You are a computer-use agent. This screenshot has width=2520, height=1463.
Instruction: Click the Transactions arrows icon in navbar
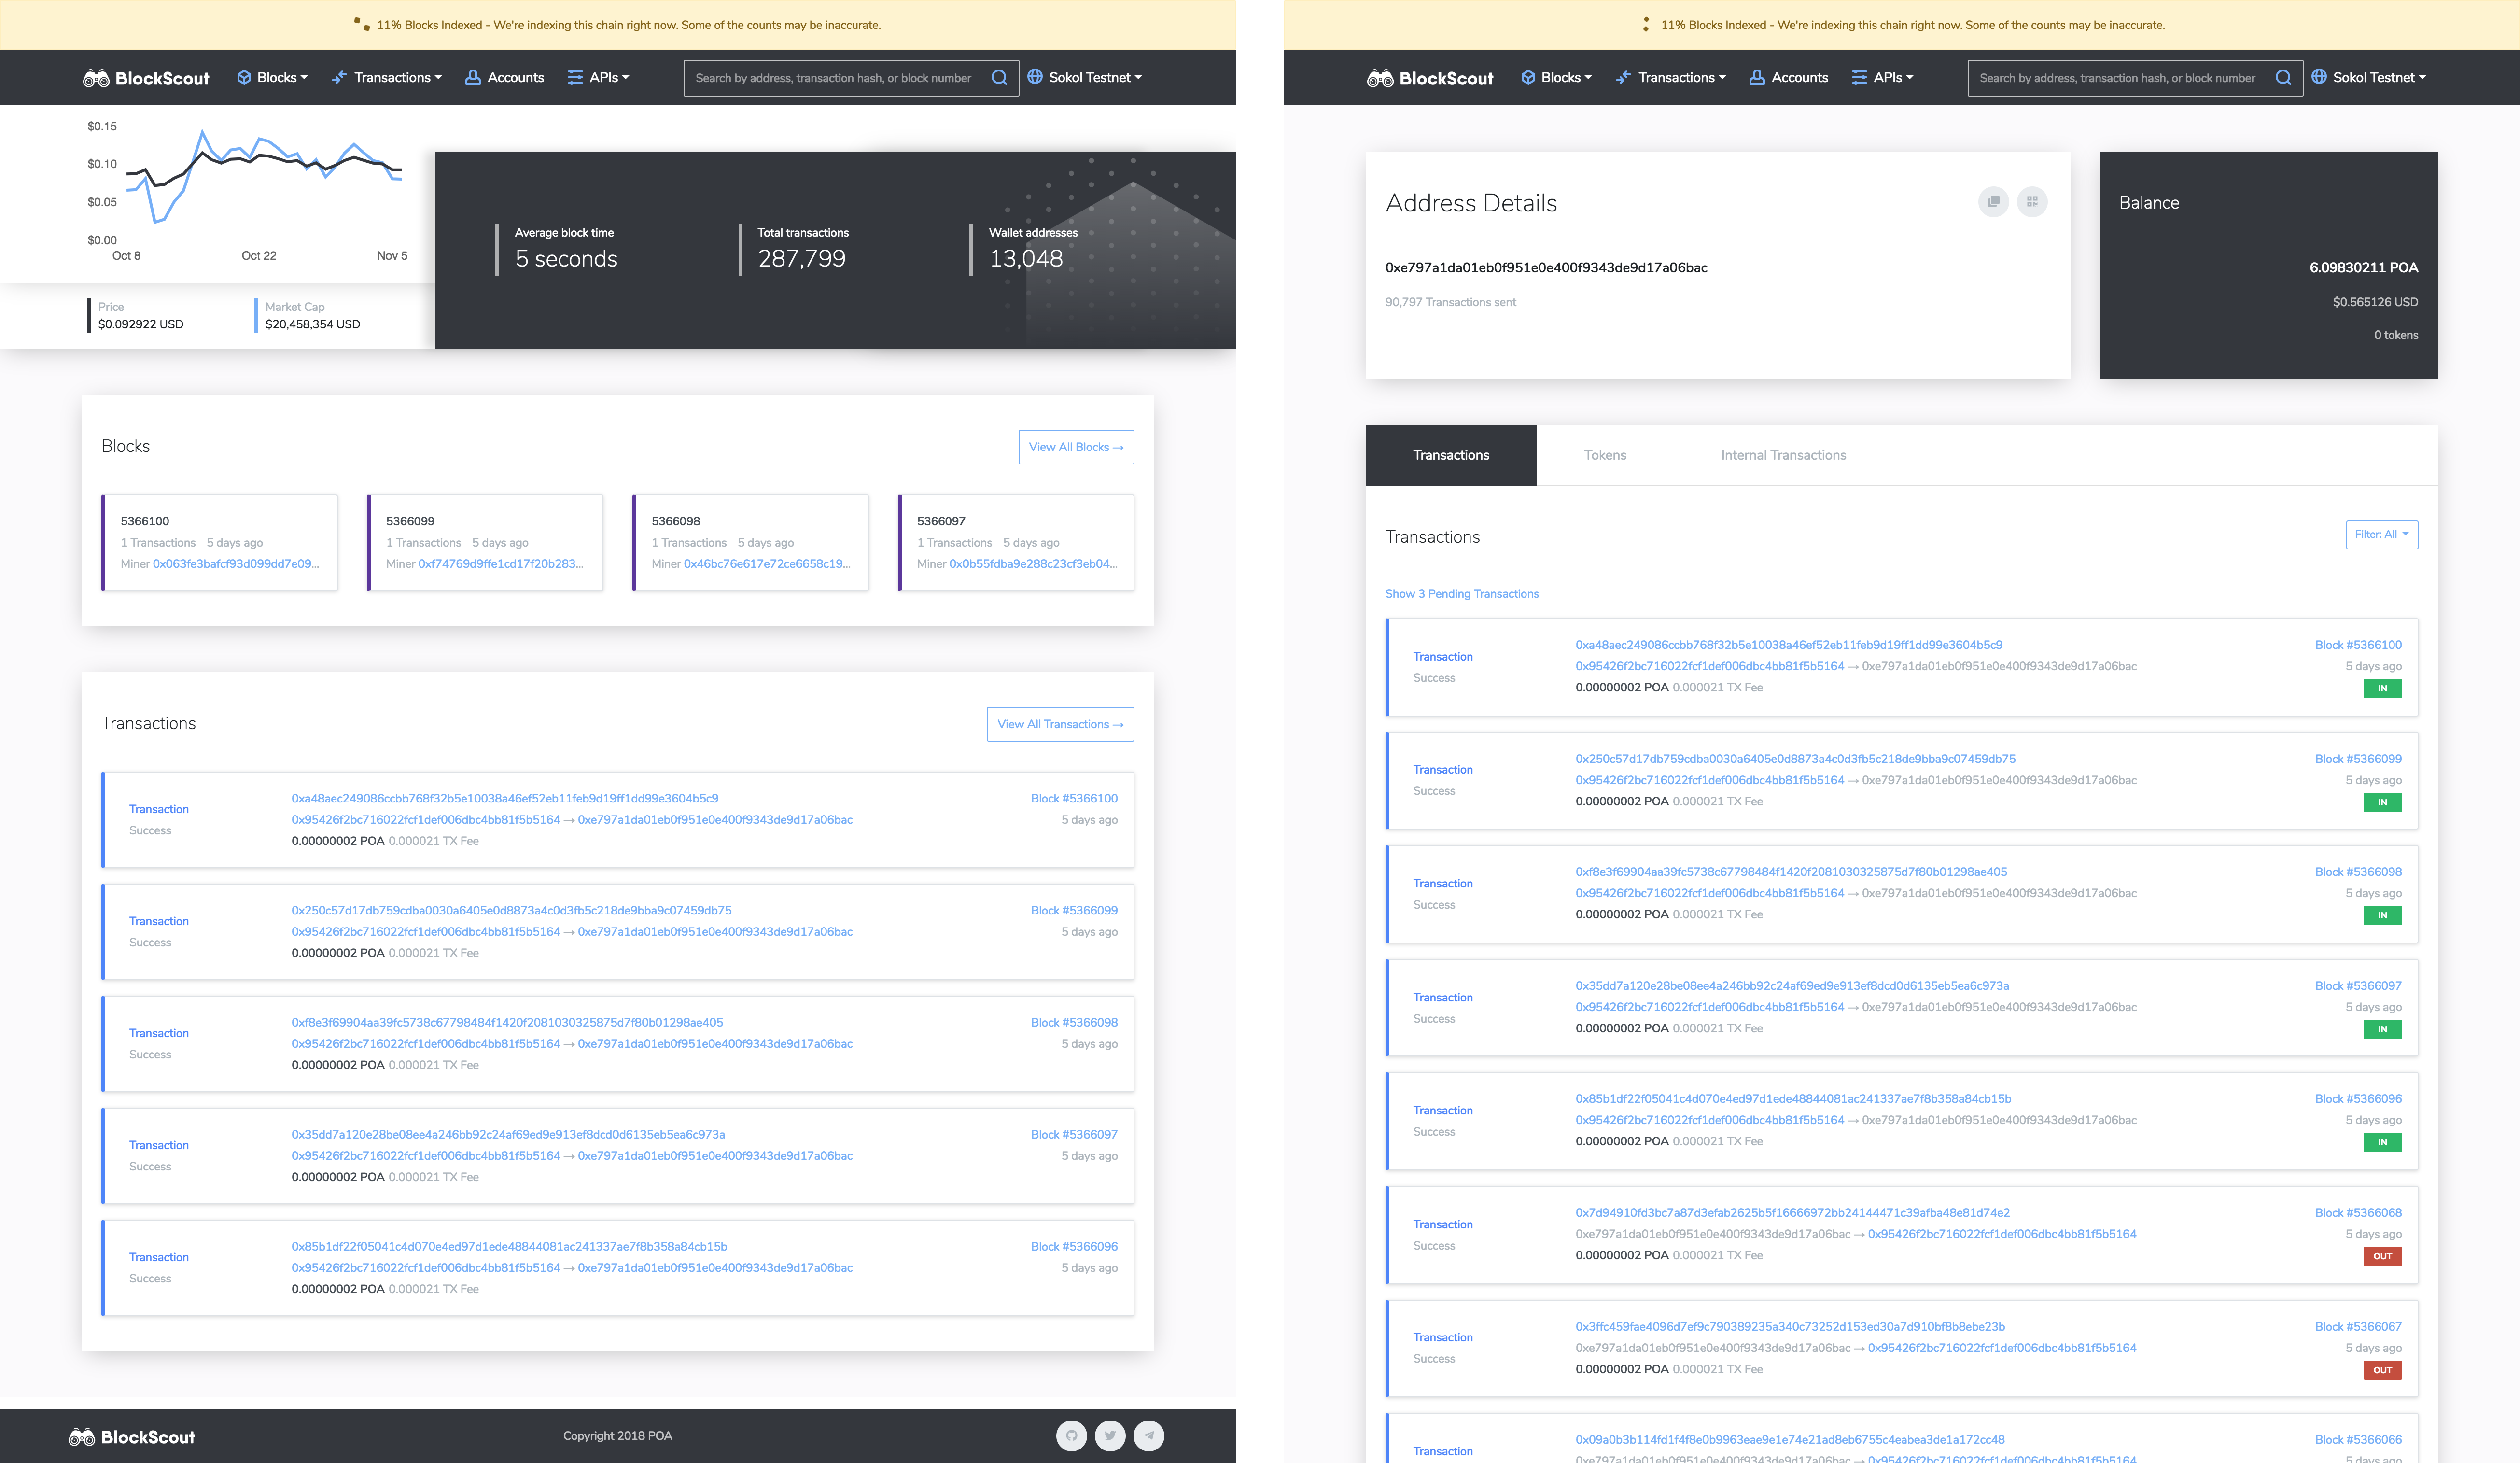338,77
